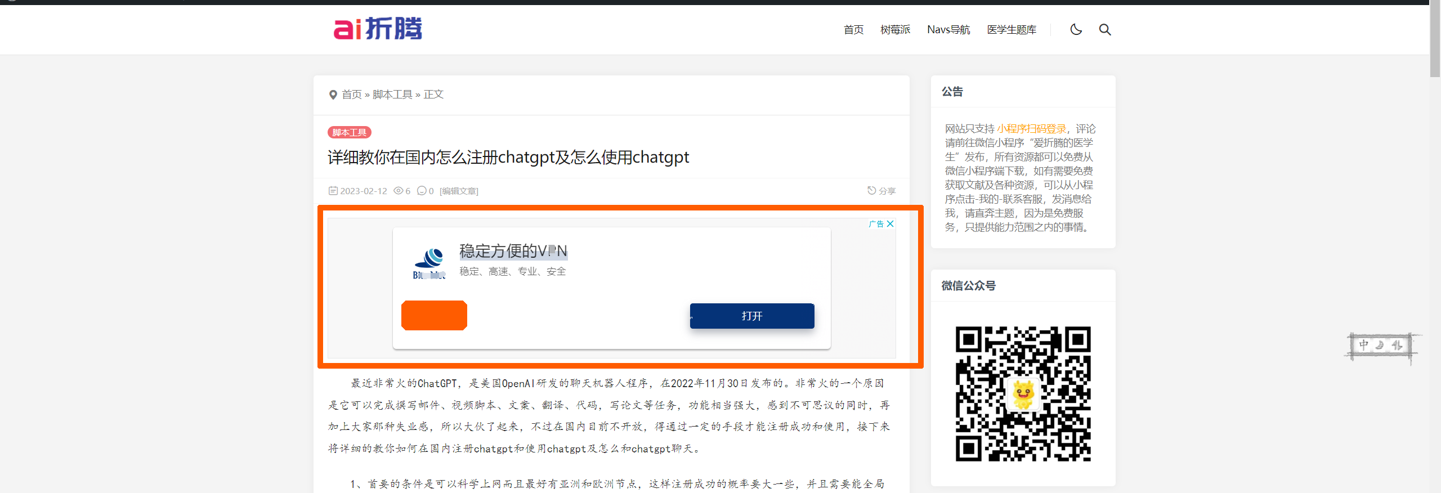Click the 中 input method indicator

(1363, 345)
